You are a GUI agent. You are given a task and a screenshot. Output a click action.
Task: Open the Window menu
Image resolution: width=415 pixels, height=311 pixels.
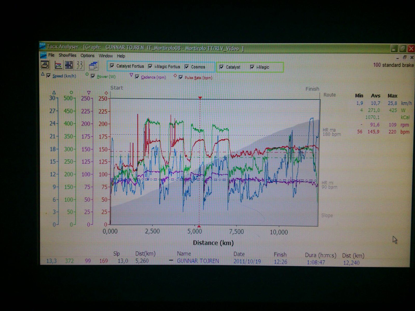point(106,56)
